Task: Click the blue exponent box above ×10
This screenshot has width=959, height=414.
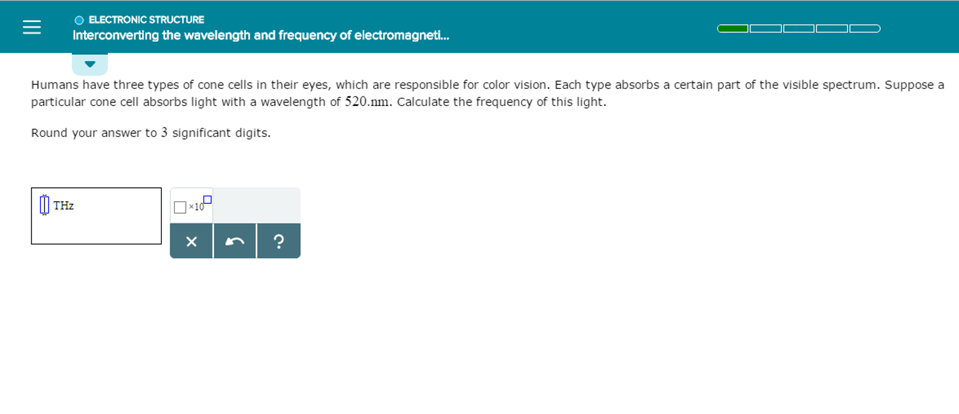Action: (207, 200)
